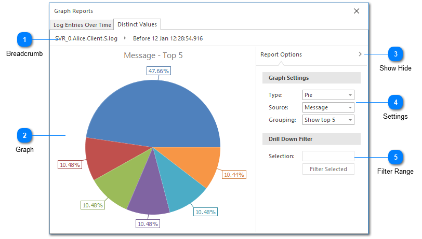Click the SVR_0.Alice.Client.S.log breadcrumb link
Image resolution: width=422 pixels, height=239 pixels.
click(86, 38)
